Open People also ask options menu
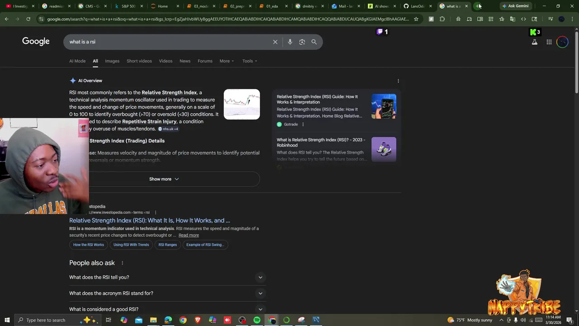This screenshot has height=326, width=579. pos(122,263)
